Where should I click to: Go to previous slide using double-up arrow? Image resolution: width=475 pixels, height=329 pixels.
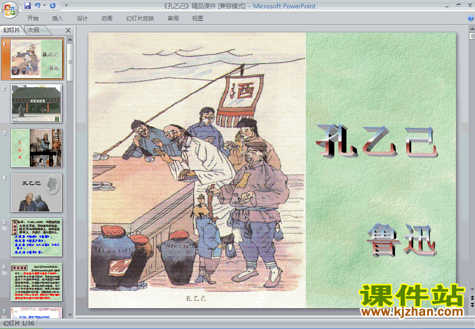(472, 298)
